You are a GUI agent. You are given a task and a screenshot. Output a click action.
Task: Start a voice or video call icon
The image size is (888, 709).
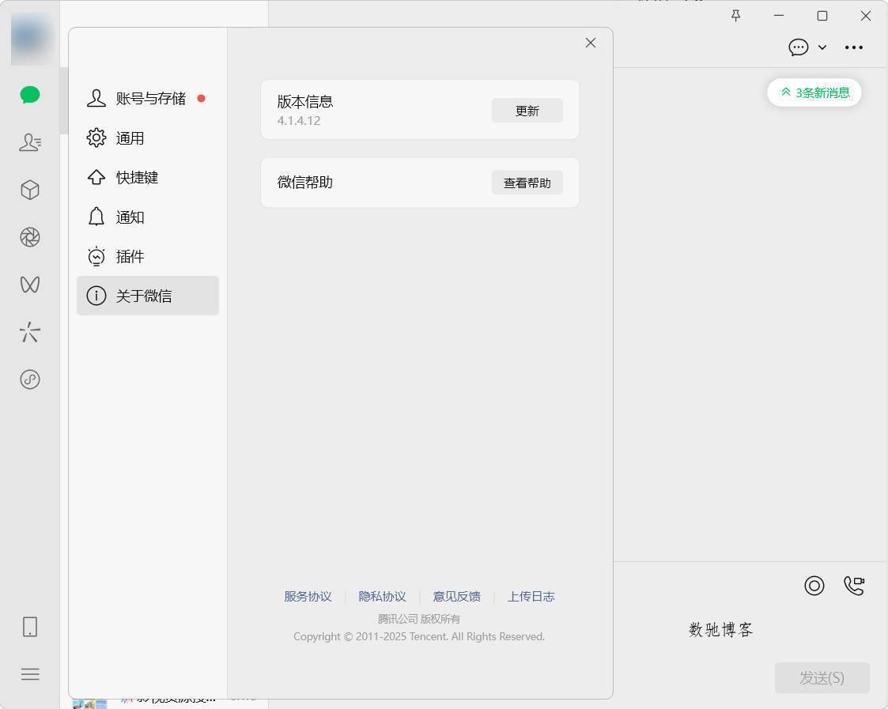point(854,586)
